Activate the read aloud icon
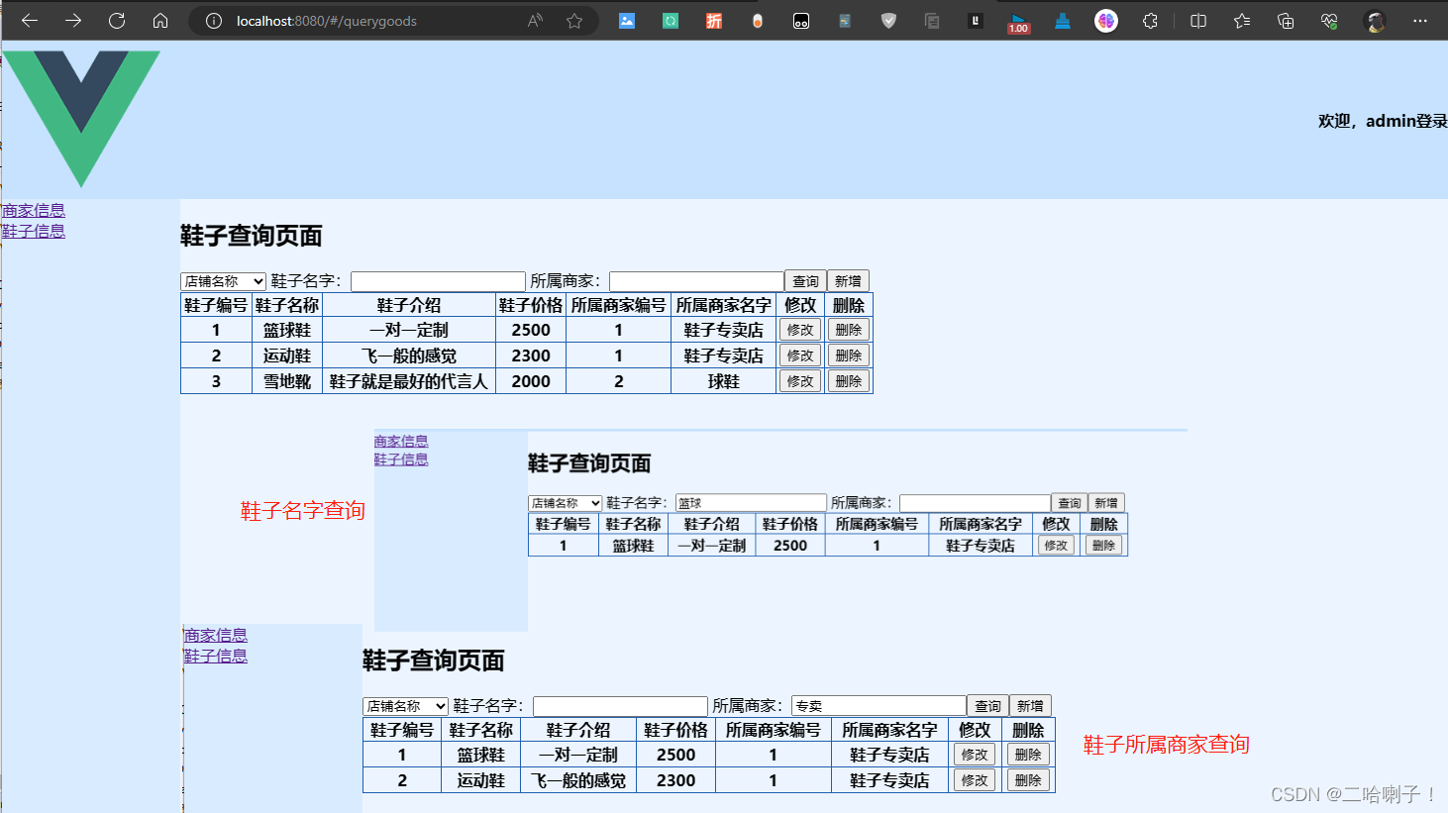The width and height of the screenshot is (1448, 813). click(x=535, y=21)
